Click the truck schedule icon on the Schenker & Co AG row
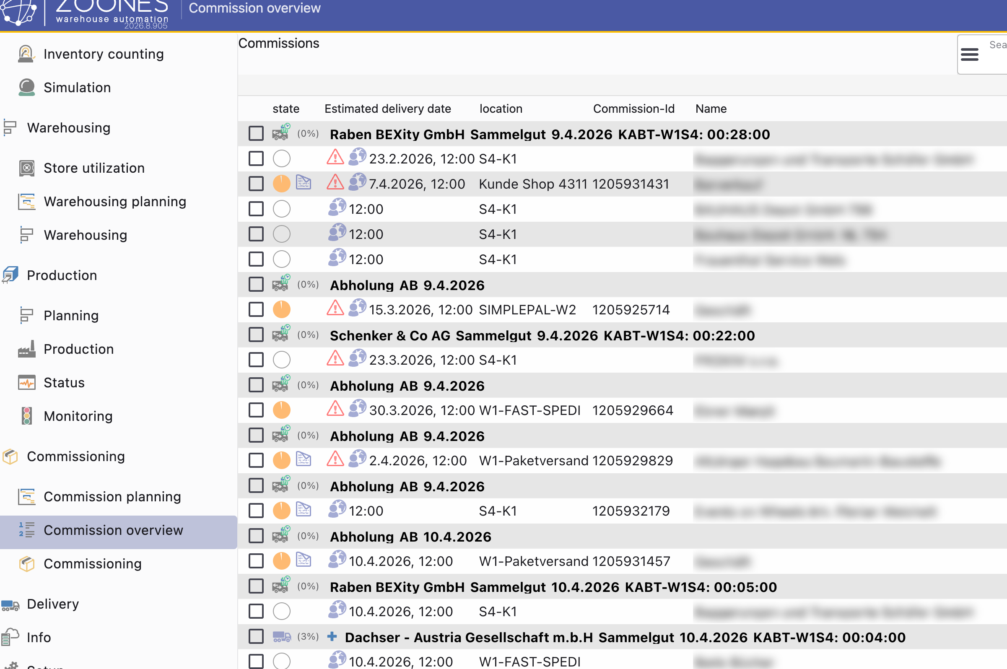1007x669 pixels. coord(282,334)
